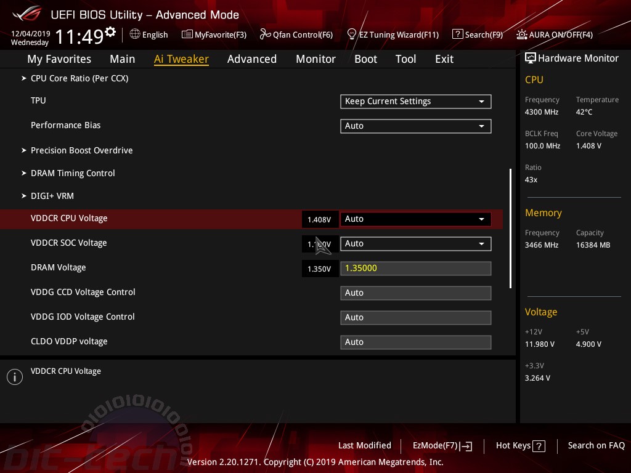Open settings via the clock gear icon

[110, 31]
